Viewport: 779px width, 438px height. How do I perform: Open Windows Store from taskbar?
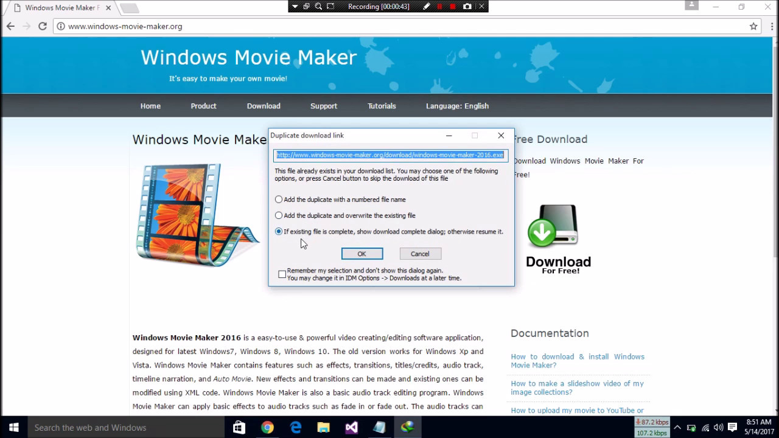click(x=239, y=428)
